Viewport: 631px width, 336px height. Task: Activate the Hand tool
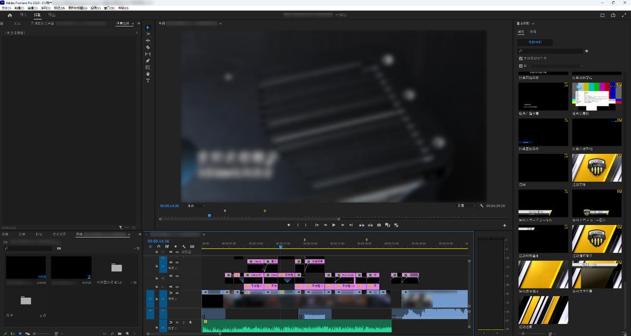(148, 74)
